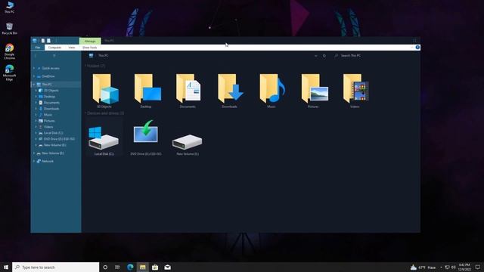Select Network in the navigation pane
The height and width of the screenshot is (272, 484).
point(48,161)
